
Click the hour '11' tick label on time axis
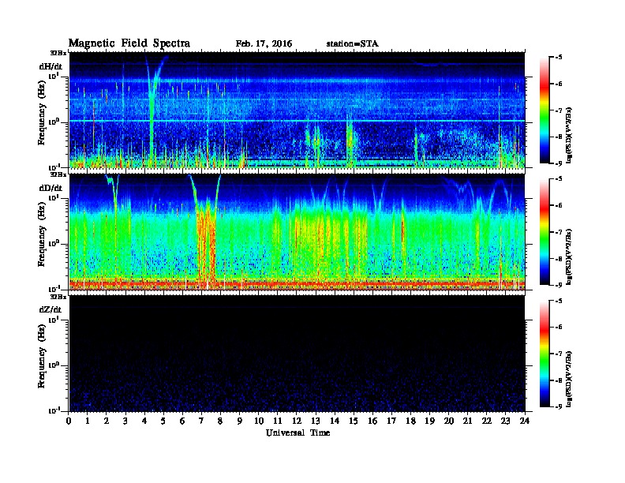pyautogui.click(x=278, y=421)
